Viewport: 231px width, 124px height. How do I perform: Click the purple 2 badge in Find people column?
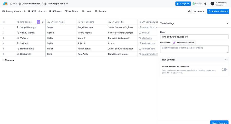38,22
